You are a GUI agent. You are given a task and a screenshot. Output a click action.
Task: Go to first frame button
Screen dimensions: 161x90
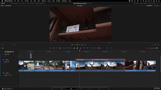(x=72, y=45)
